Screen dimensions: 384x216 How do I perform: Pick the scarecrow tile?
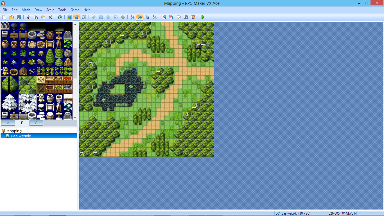5,71
